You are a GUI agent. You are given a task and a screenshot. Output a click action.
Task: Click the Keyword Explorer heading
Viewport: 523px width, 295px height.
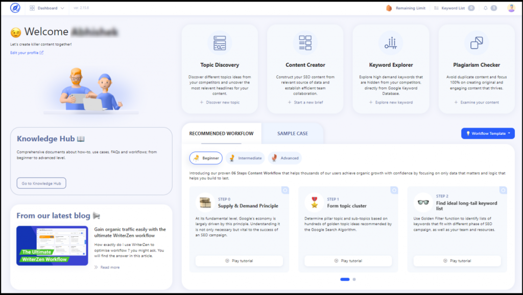pos(391,65)
